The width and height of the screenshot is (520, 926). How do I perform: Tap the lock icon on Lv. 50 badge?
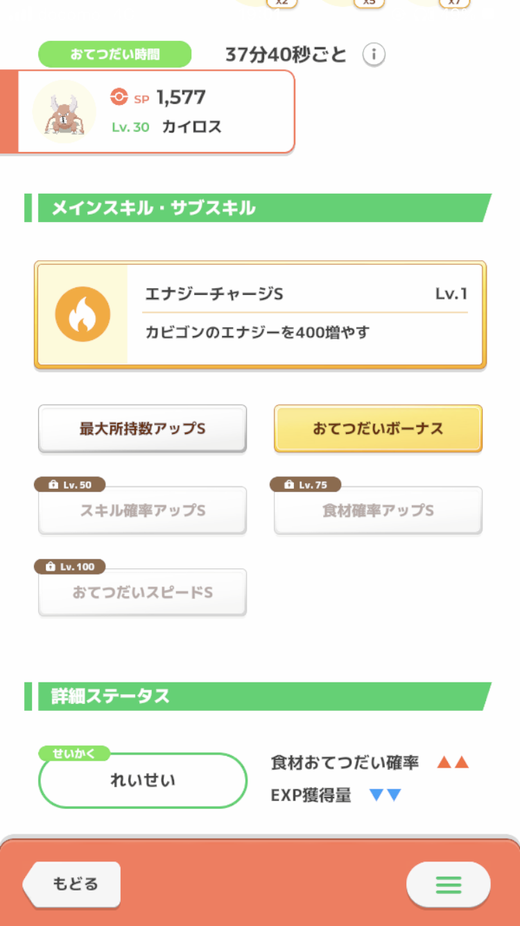tap(53, 485)
